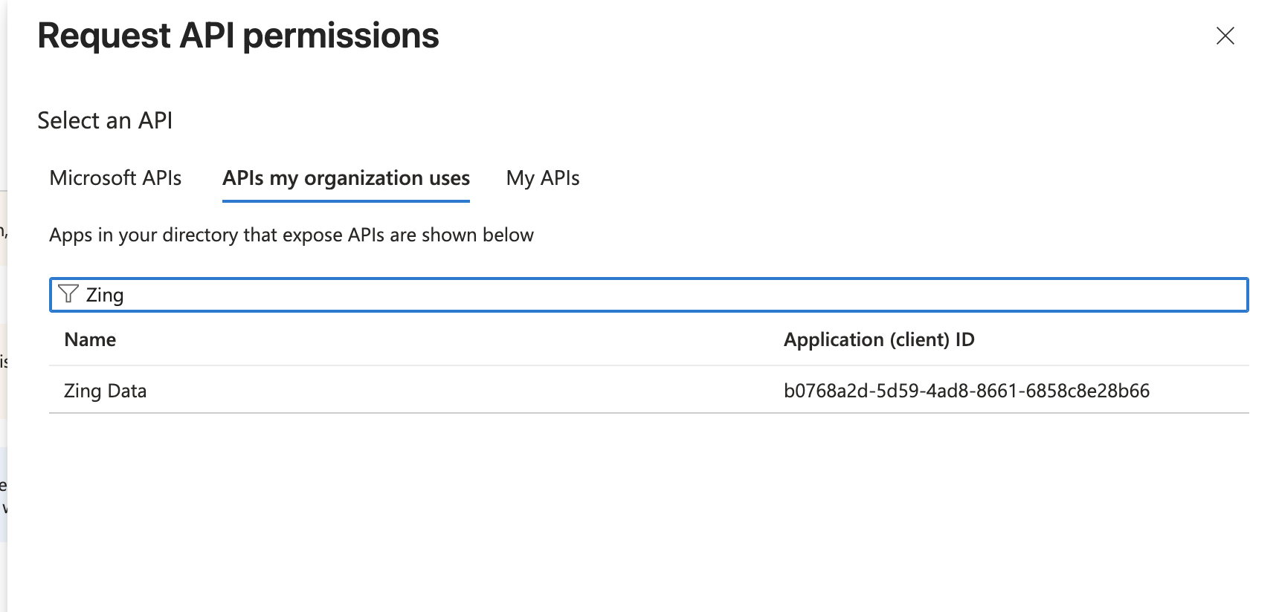Switch to the Microsoft APIs tab
Screen dimensions: 1279x612
point(115,178)
